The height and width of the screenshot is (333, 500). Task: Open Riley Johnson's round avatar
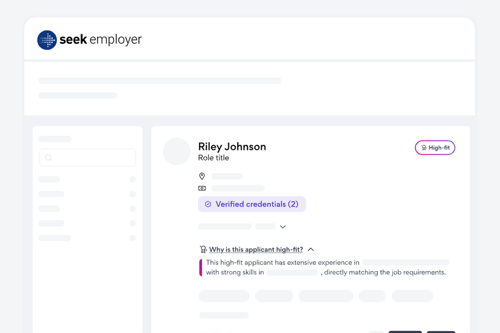pyautogui.click(x=177, y=152)
